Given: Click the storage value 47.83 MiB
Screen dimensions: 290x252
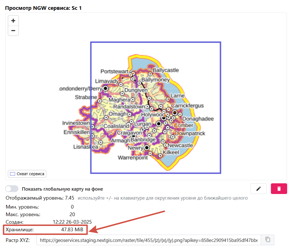Looking at the screenshot, I should tap(72, 230).
